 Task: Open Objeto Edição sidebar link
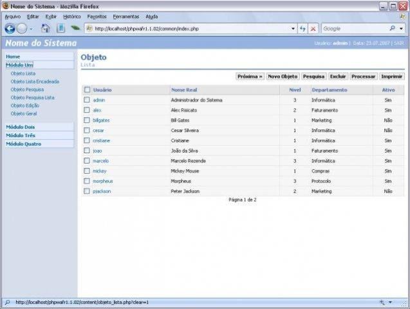(x=25, y=106)
